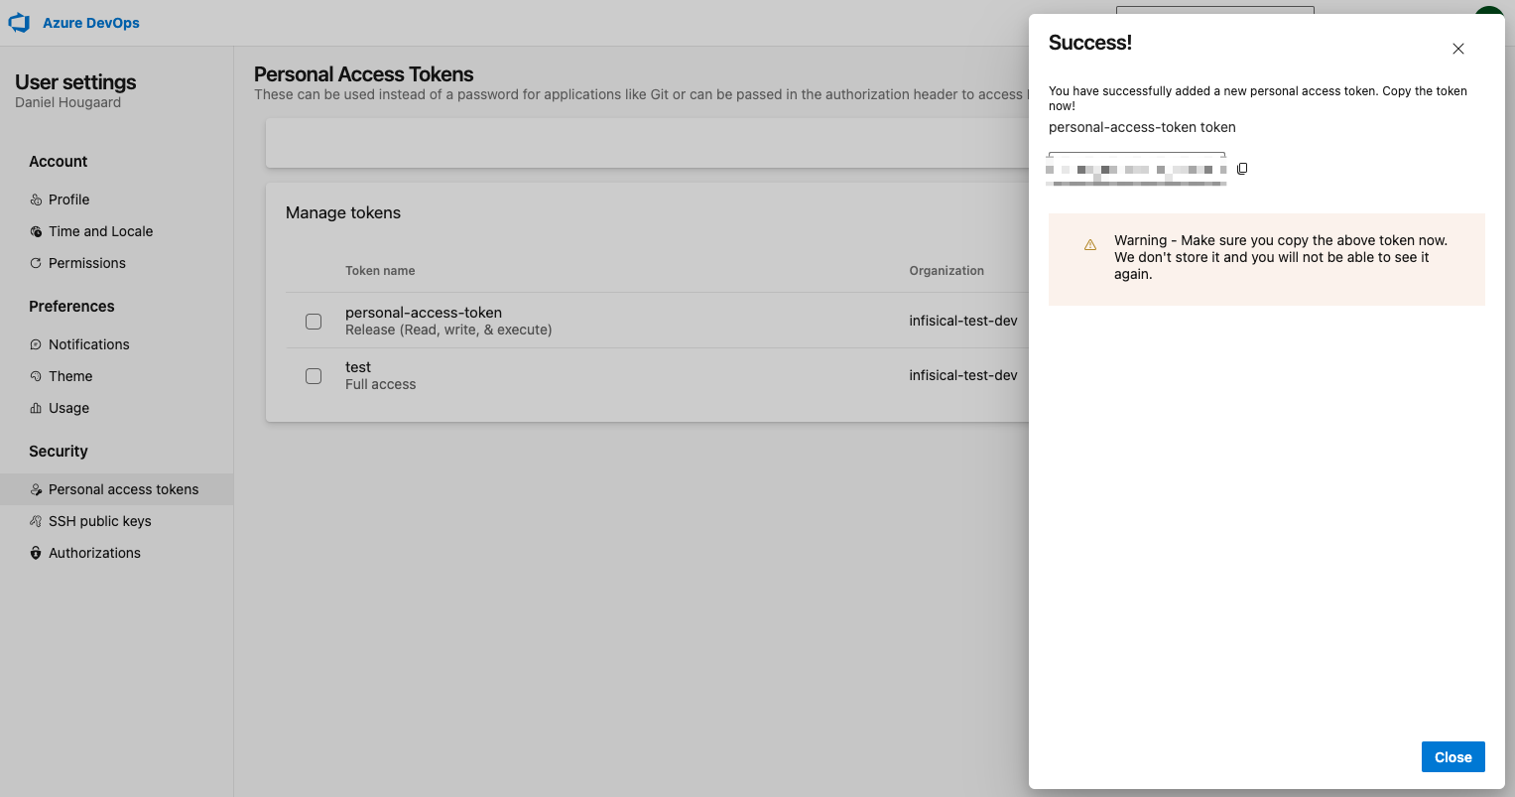Open Theme preferences
This screenshot has height=797, width=1515.
[x=70, y=376]
